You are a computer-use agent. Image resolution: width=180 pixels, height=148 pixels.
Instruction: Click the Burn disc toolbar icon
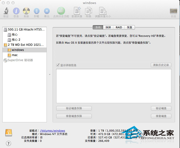(x=26, y=11)
